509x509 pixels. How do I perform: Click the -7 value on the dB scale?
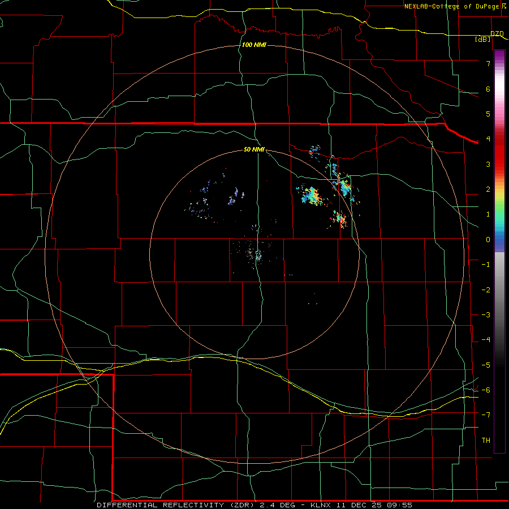pyautogui.click(x=486, y=415)
